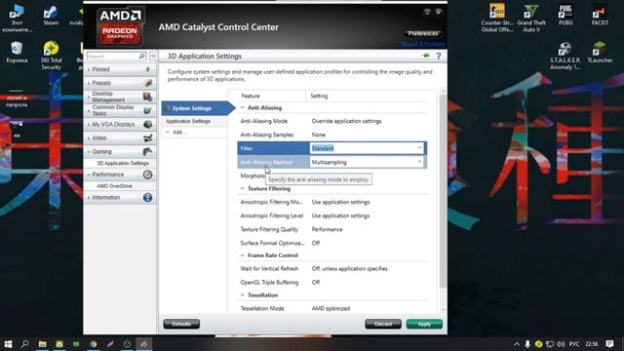Open help via the question mark icon

tap(438, 57)
